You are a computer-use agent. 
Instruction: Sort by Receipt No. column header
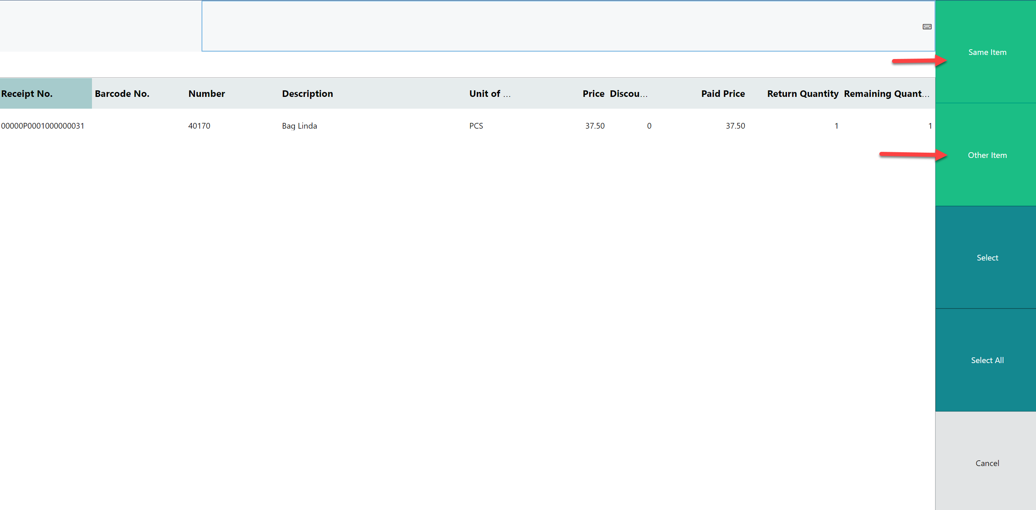[27, 94]
